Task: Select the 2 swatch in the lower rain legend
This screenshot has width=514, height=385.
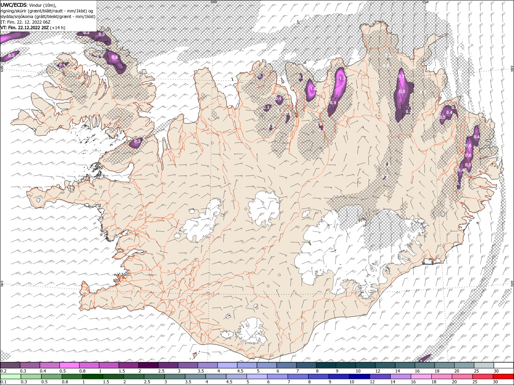Action: [x=134, y=377]
